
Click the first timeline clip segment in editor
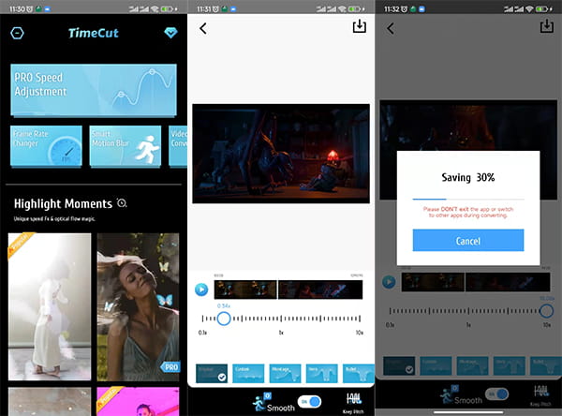tap(245, 290)
